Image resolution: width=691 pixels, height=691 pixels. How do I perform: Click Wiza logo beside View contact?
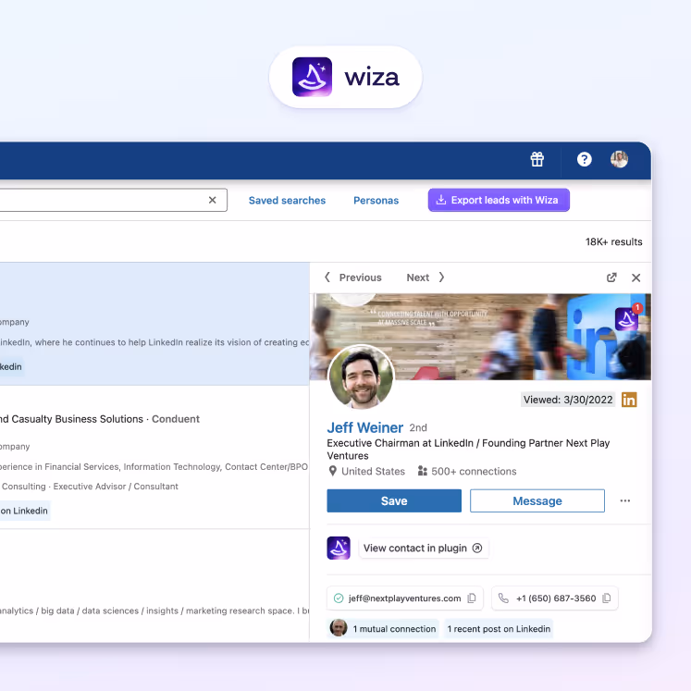(x=339, y=548)
